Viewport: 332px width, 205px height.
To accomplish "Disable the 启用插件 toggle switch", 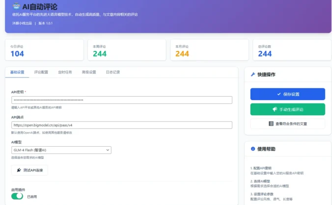I will pos(17,196).
